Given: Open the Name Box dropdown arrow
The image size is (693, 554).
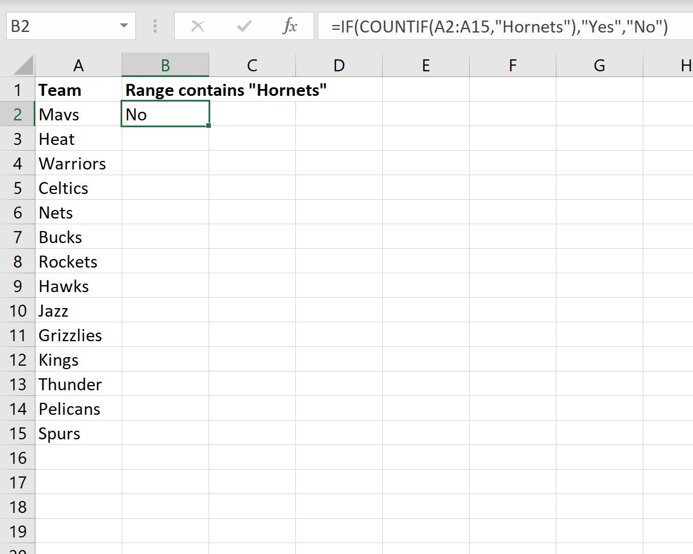Looking at the screenshot, I should point(125,26).
